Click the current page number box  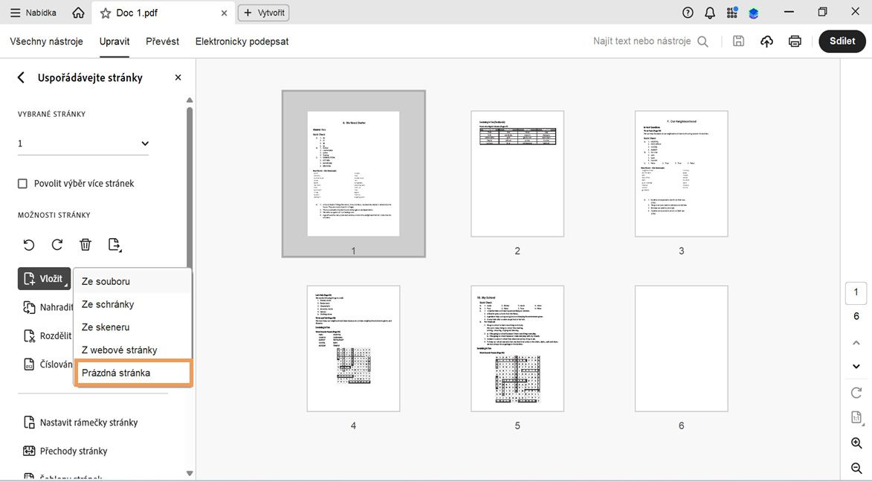click(856, 293)
